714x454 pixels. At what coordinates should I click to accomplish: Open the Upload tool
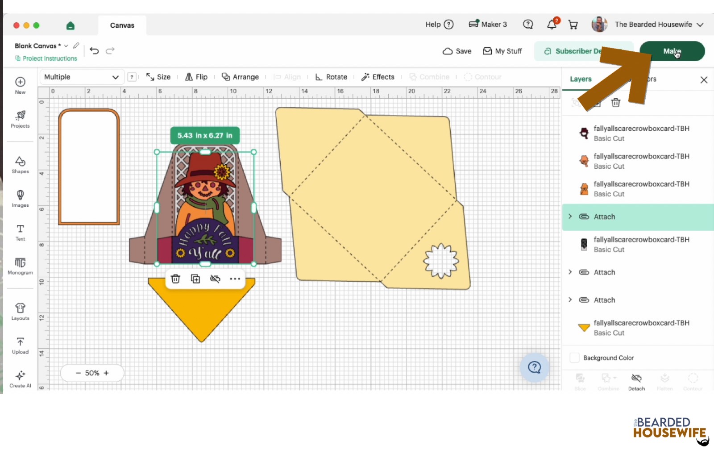pos(20,346)
